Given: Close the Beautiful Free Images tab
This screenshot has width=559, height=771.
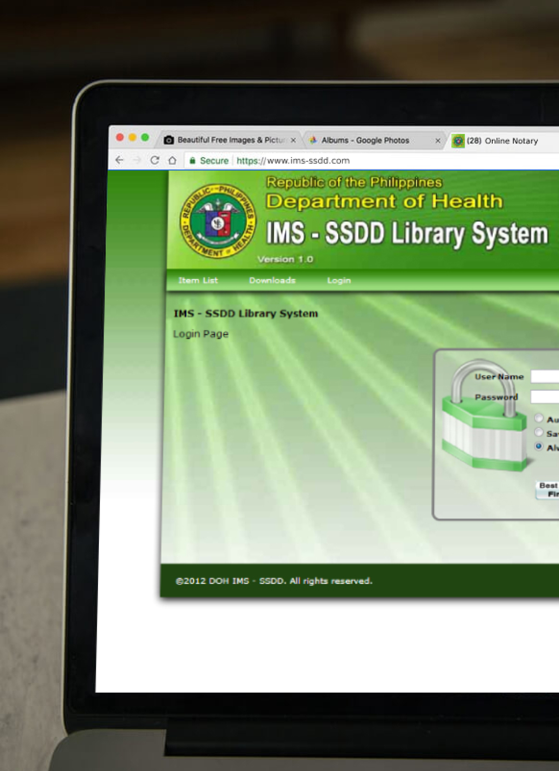Looking at the screenshot, I should click(293, 140).
